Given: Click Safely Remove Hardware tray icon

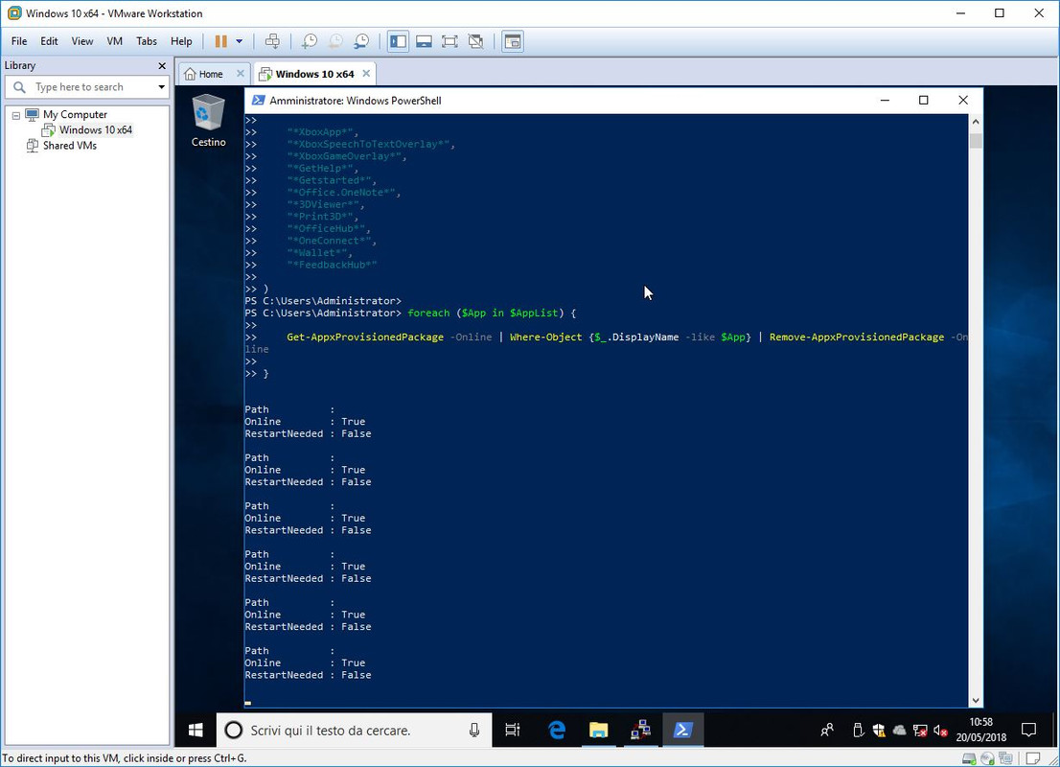Looking at the screenshot, I should point(858,730).
